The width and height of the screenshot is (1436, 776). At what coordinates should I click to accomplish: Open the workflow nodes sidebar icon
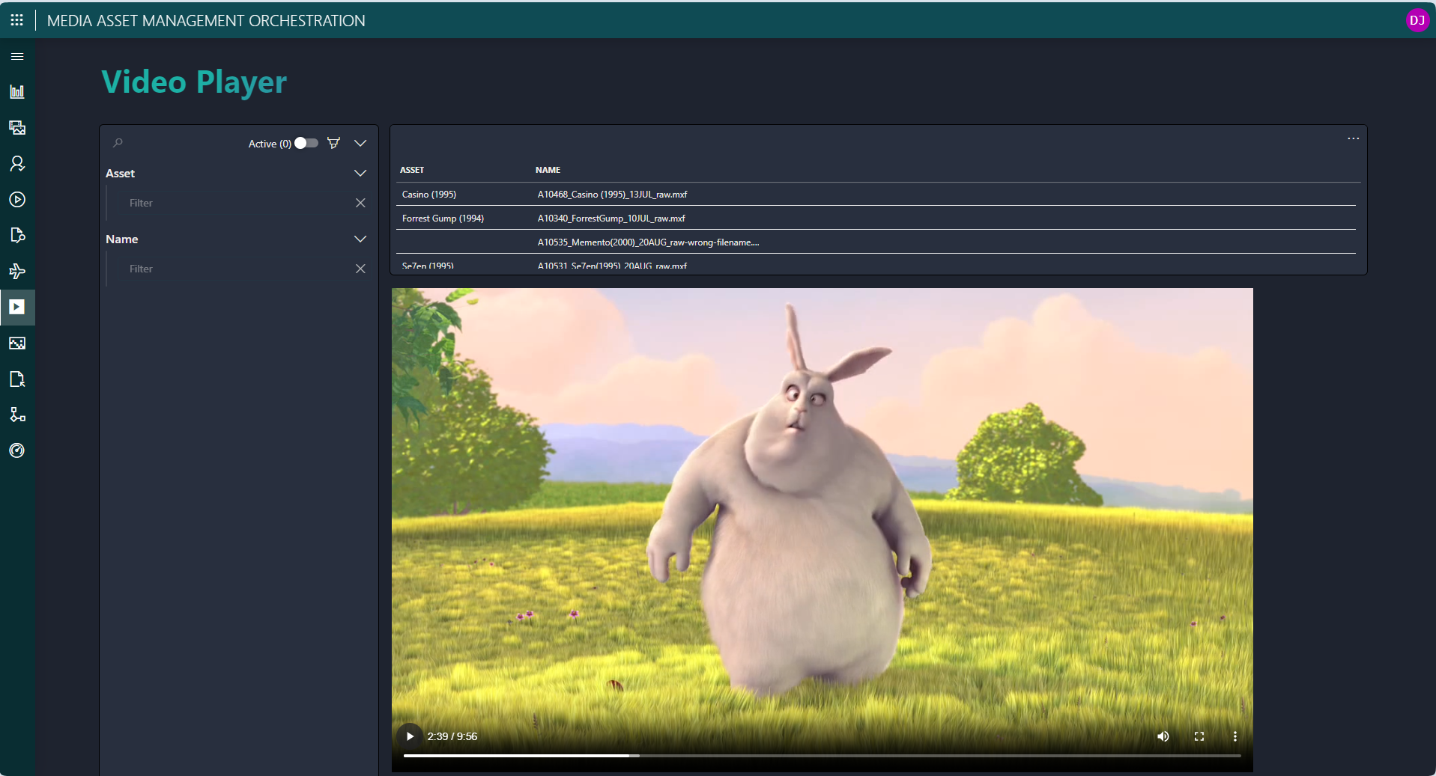coord(17,415)
